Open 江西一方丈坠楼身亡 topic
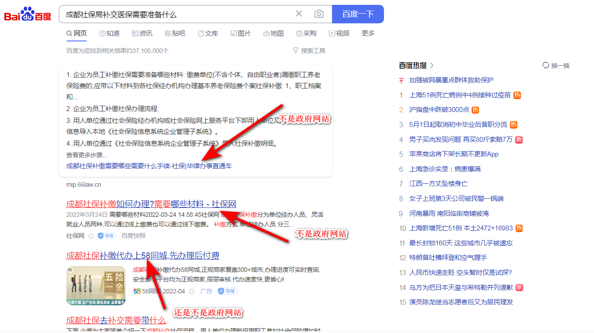594x333 pixels. [439, 184]
